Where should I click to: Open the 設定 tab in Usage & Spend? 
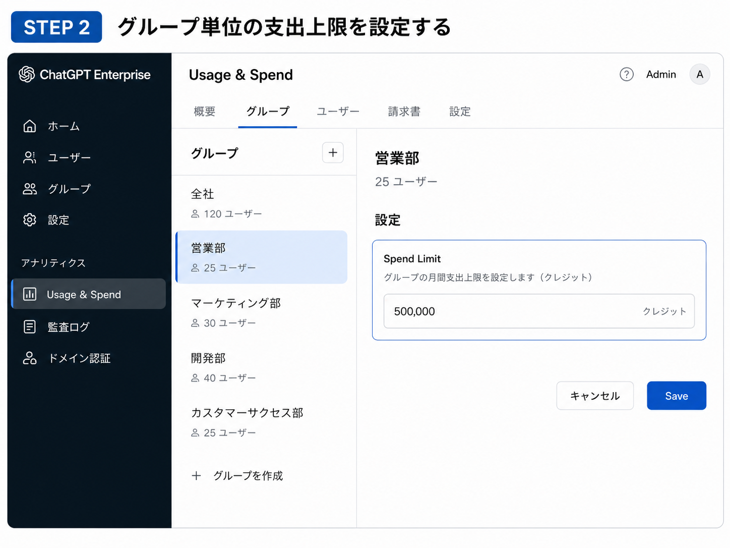click(460, 112)
